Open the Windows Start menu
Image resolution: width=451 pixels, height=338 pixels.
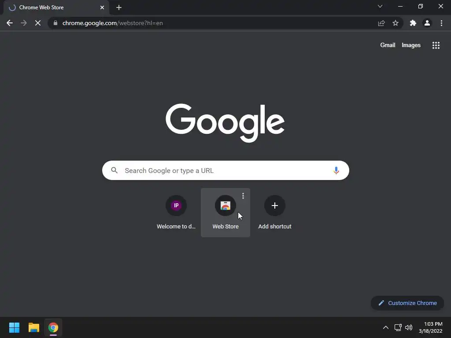[14, 327]
